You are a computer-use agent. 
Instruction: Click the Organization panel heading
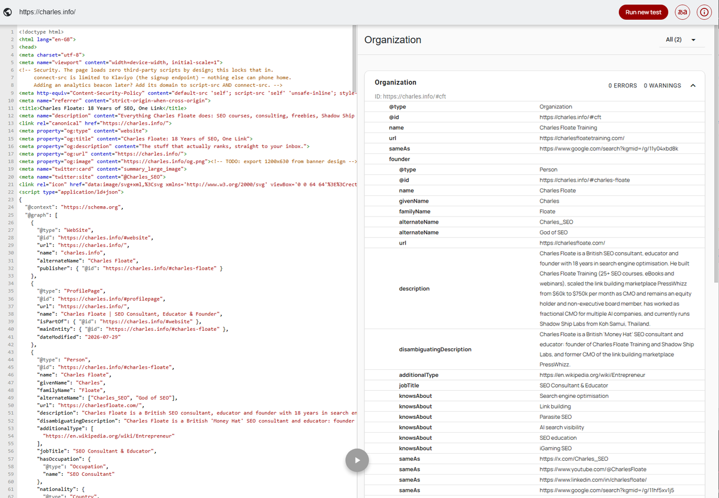(392, 40)
